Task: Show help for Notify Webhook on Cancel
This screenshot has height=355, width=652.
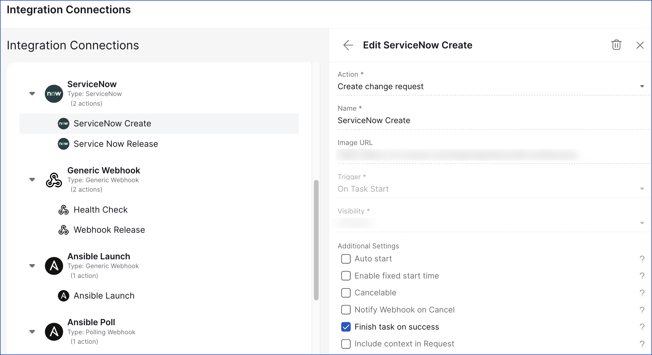Action: point(642,310)
